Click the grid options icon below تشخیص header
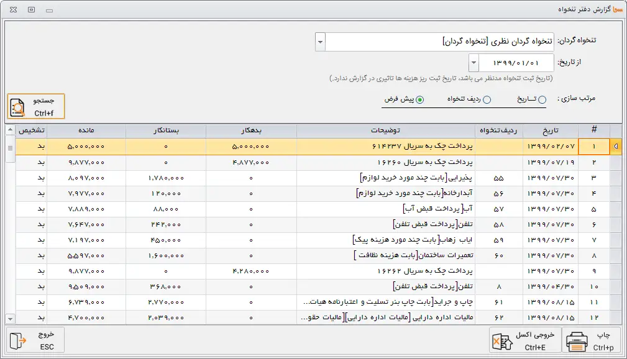The height and width of the screenshot is (359, 627). (x=10, y=148)
